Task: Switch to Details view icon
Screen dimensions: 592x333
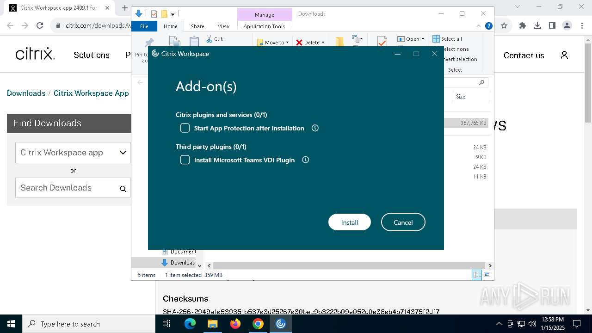Action: [477, 275]
